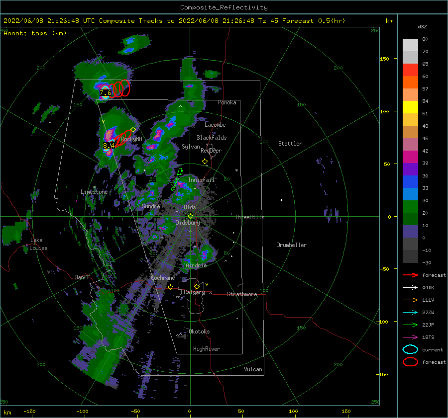This screenshot has width=448, height=418.
Task: Click the dBZ legend heading
Action: pyautogui.click(x=422, y=27)
